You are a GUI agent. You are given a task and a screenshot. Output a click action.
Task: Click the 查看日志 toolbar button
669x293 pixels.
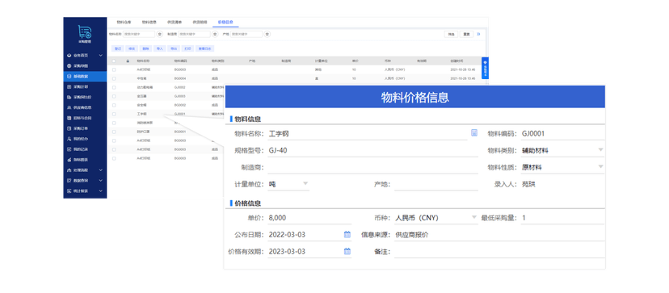pos(204,48)
